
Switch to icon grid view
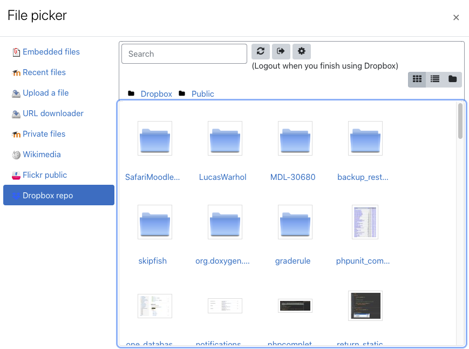pos(417,79)
